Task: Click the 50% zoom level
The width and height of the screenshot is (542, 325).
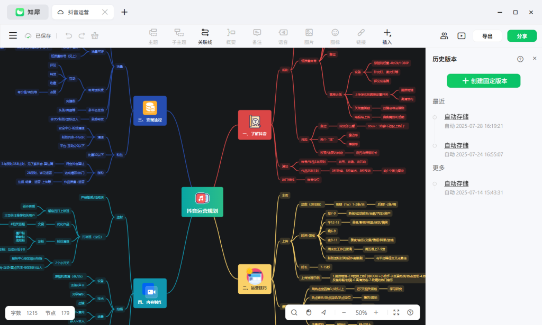Action: (361, 312)
